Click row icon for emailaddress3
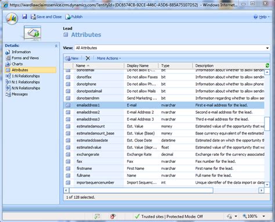This screenshot has width=275, height=222. tap(68, 119)
